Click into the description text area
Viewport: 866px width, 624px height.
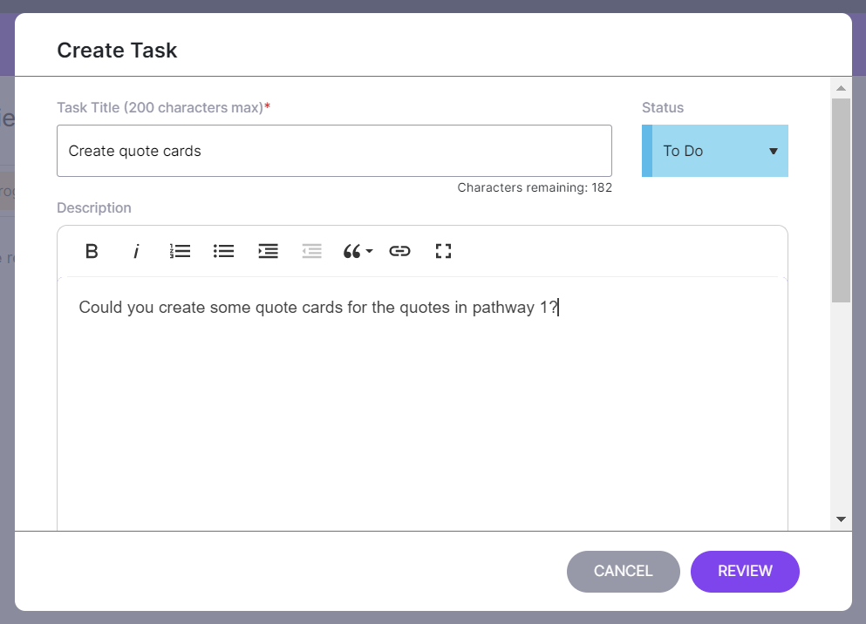pos(422,404)
